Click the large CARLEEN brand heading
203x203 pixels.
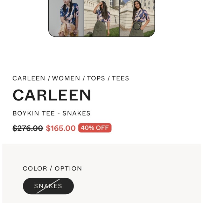tap(52, 95)
